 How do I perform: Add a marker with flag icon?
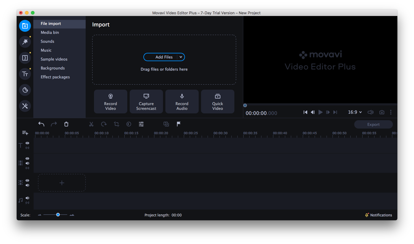(x=179, y=124)
